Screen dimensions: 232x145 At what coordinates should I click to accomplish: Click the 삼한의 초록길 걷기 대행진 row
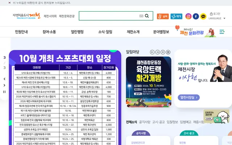[x=65, y=129]
